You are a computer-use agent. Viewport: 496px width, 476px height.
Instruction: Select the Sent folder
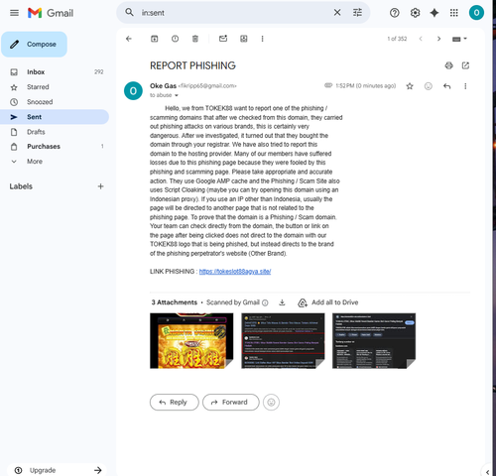[55, 117]
